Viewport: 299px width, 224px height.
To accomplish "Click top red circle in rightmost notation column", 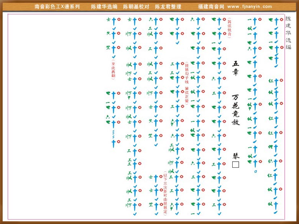I will point(282,19).
